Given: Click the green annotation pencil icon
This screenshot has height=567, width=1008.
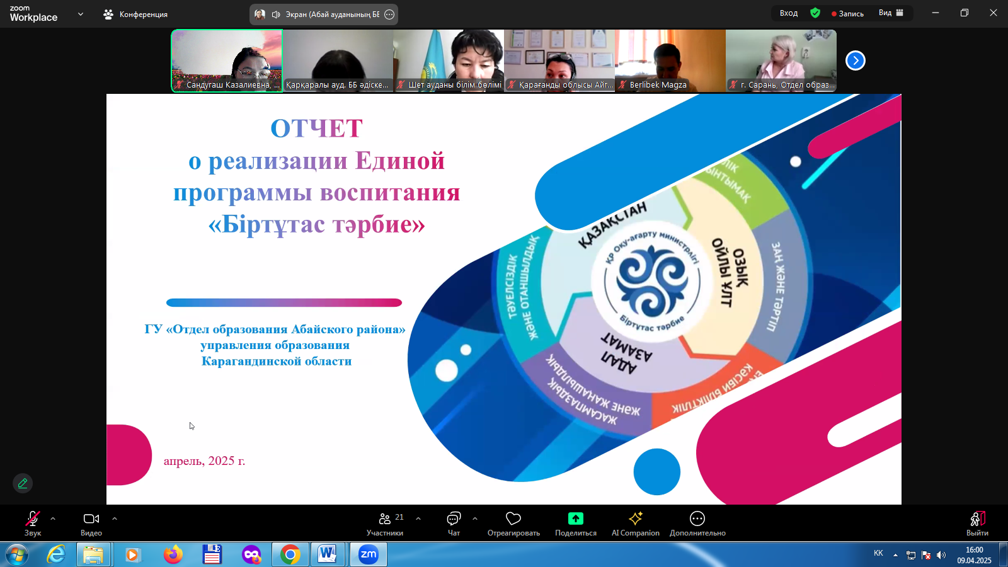Looking at the screenshot, I should pyautogui.click(x=23, y=483).
